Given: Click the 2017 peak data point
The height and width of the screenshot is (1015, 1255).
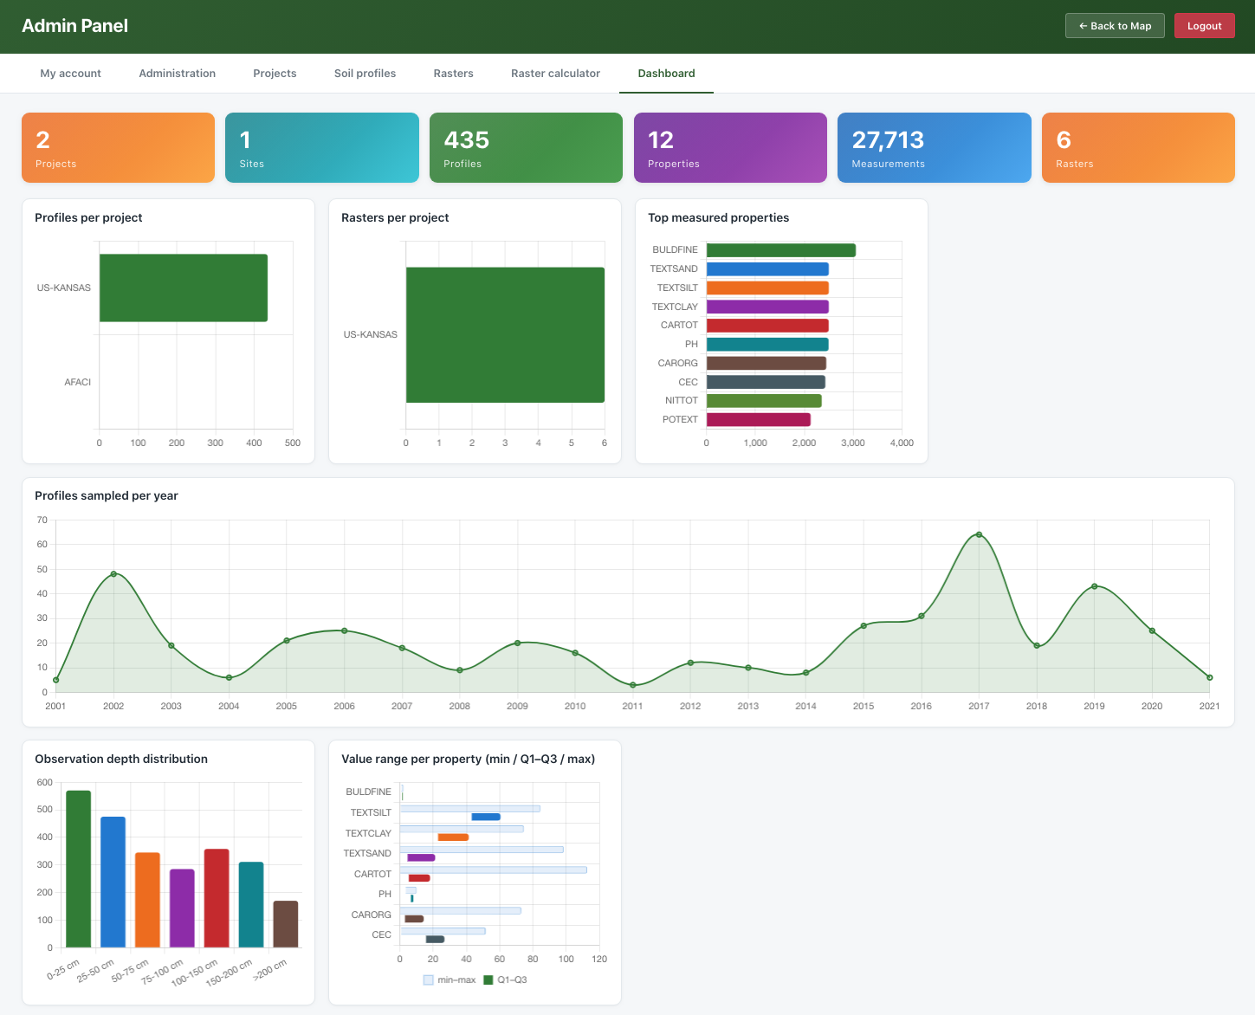Looking at the screenshot, I should [979, 534].
